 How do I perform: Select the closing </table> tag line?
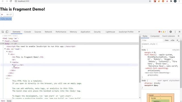pos(16,68)
